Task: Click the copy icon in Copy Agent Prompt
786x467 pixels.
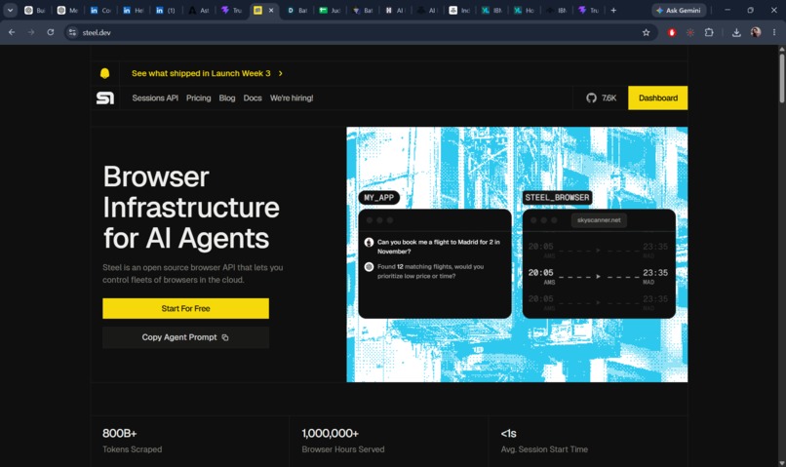Action: 225,337
